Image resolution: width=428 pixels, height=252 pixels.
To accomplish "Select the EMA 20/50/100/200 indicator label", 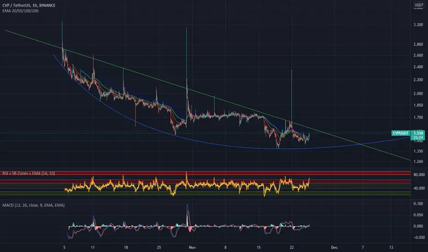I will 21,11.
